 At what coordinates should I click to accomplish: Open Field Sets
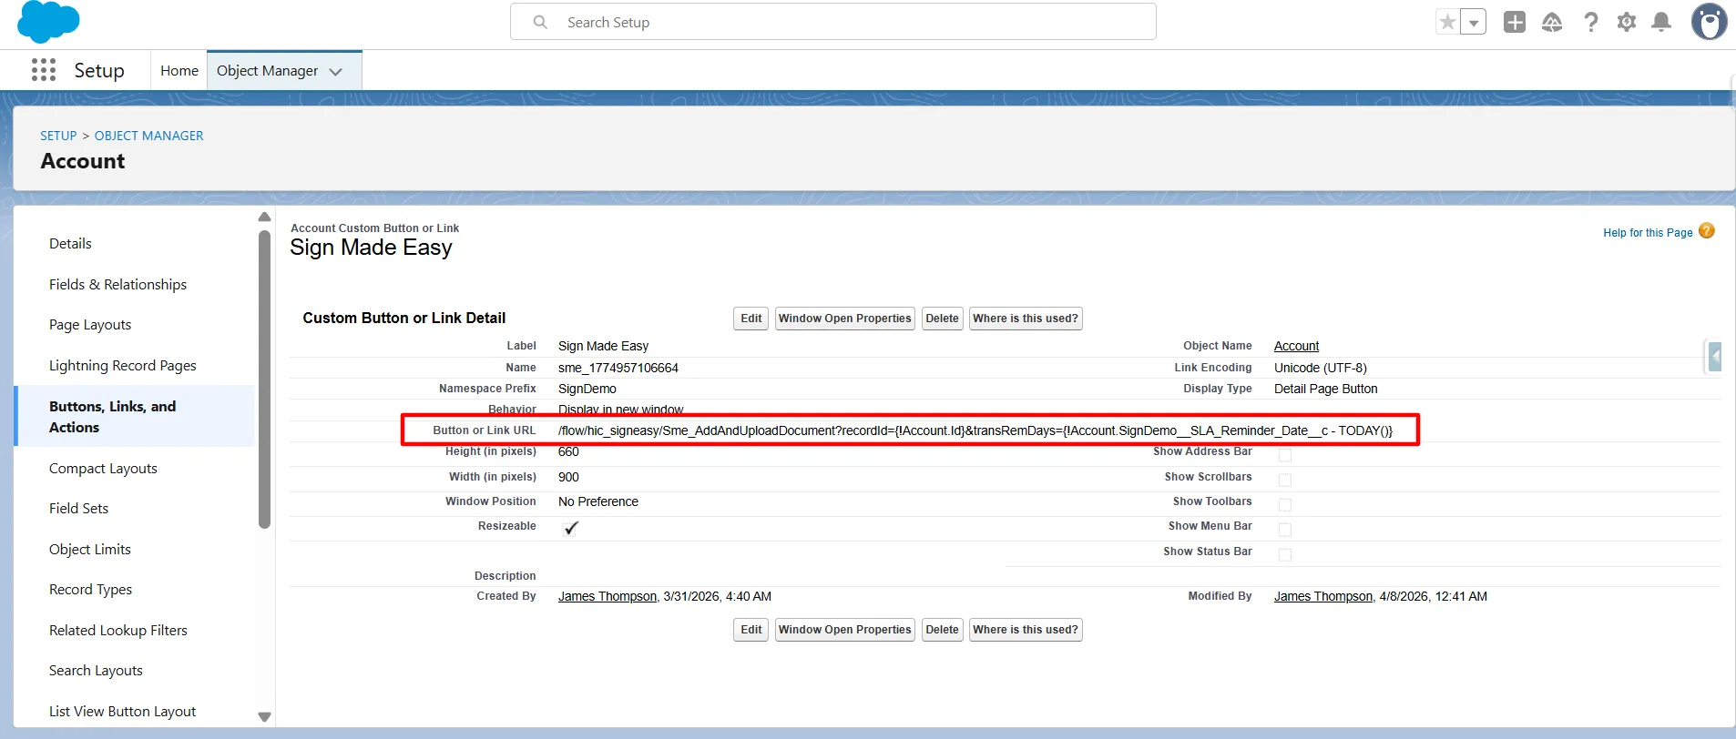[x=78, y=508]
